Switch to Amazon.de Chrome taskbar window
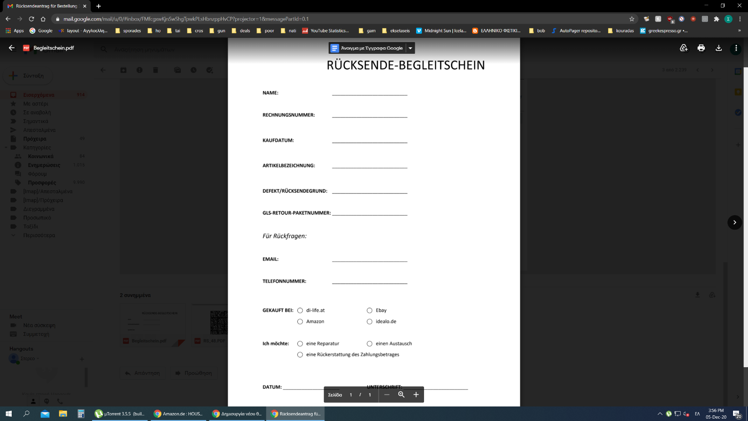The width and height of the screenshot is (748, 421). coord(178,414)
